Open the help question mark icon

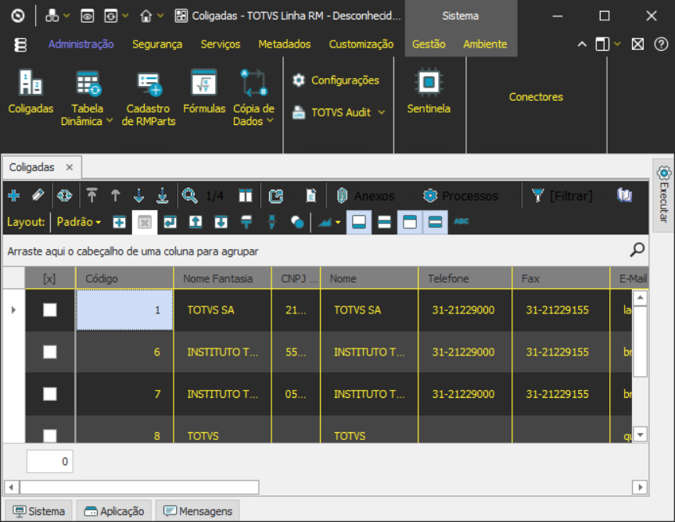pos(661,44)
